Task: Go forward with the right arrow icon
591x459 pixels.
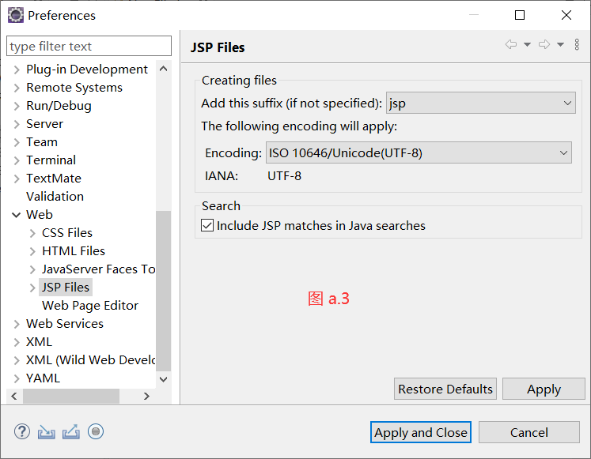Action: coord(544,45)
